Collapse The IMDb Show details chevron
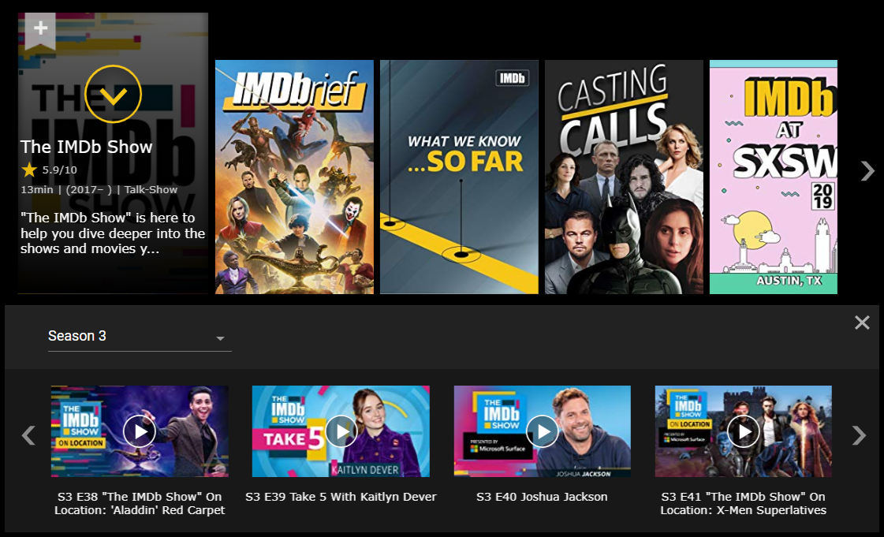 (x=113, y=94)
